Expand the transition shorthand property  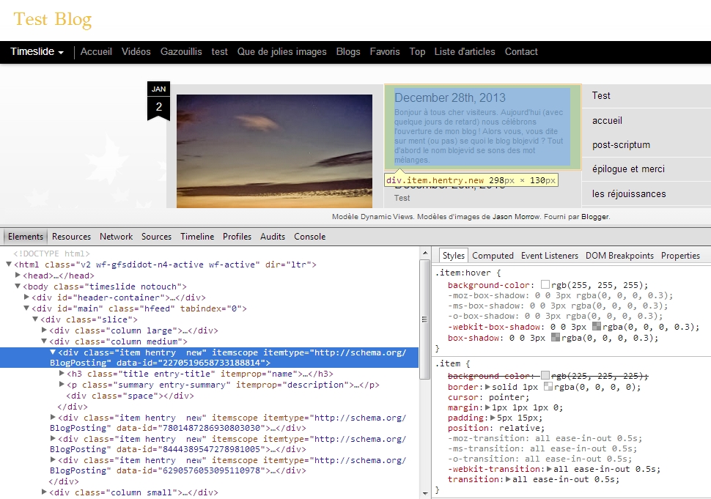coord(508,479)
